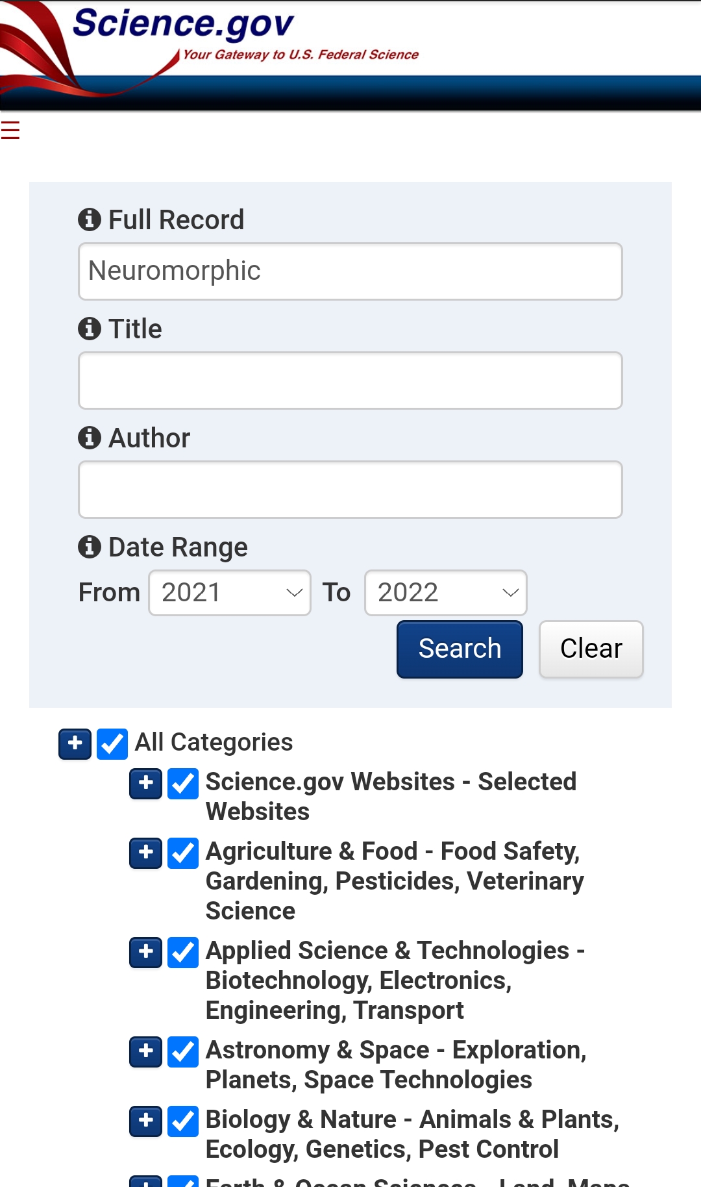Uncheck Agriculture & Food checkbox
The image size is (701, 1187).
tap(183, 853)
